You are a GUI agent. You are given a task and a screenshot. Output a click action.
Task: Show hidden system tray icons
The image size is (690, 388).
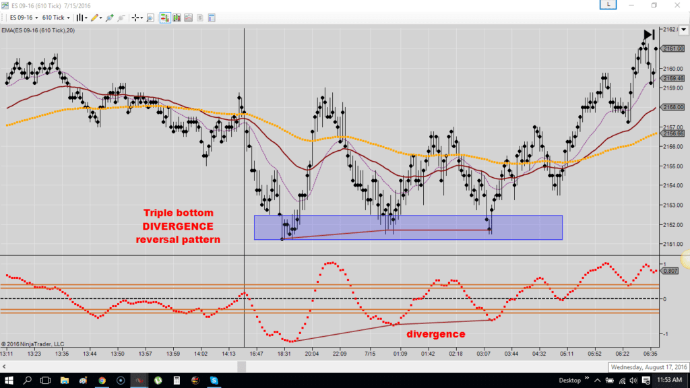coord(597,380)
